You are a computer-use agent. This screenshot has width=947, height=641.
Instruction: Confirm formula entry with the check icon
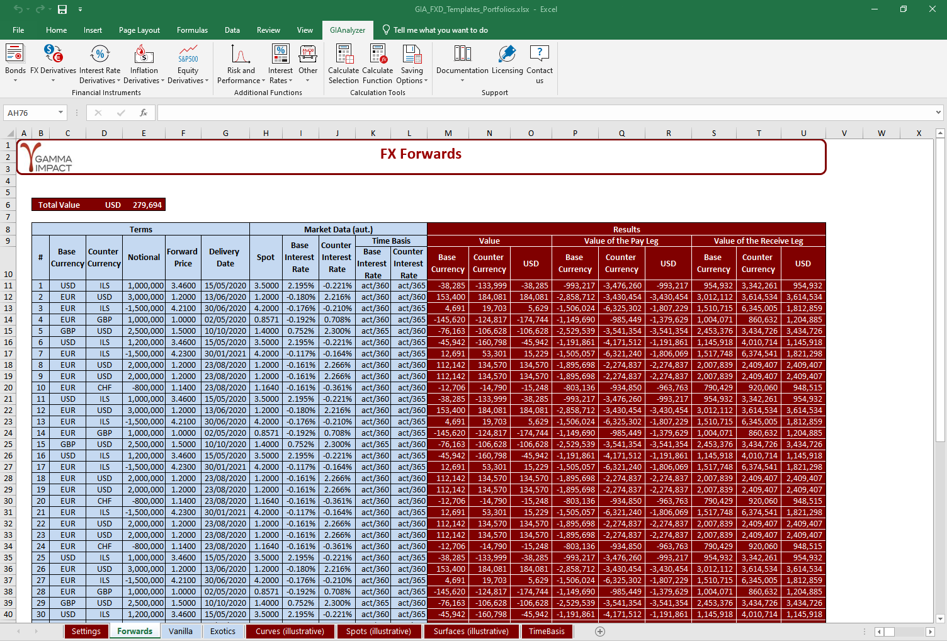(x=121, y=113)
